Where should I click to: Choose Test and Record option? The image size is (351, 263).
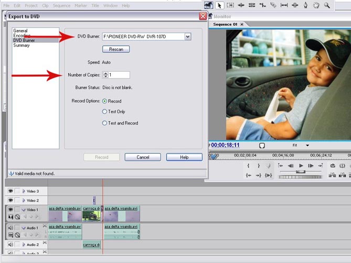105,123
